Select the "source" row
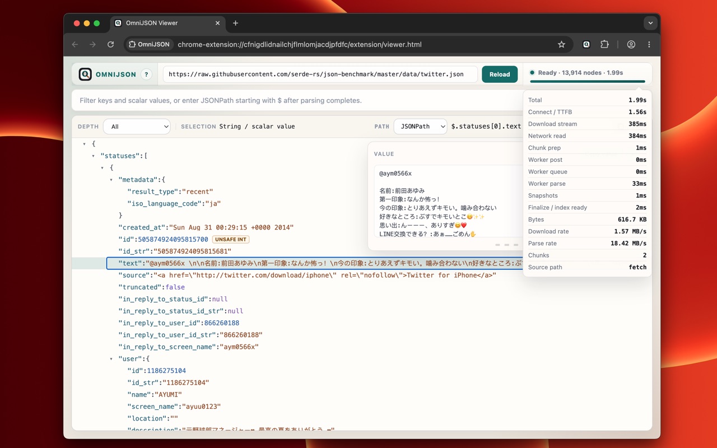 [307, 275]
